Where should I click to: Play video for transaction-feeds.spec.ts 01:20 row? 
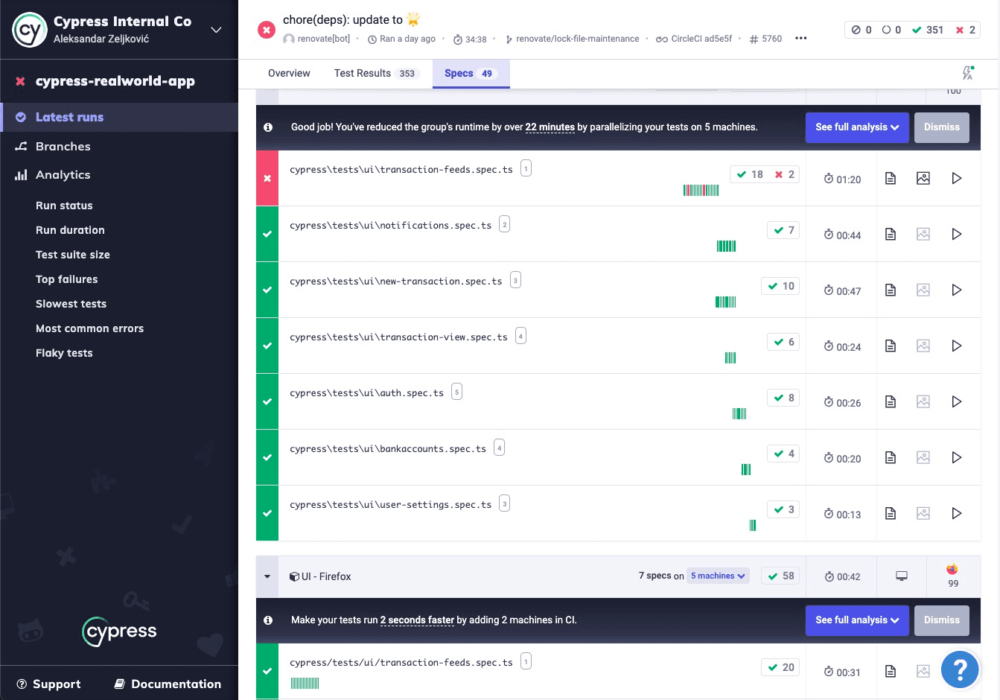click(957, 178)
